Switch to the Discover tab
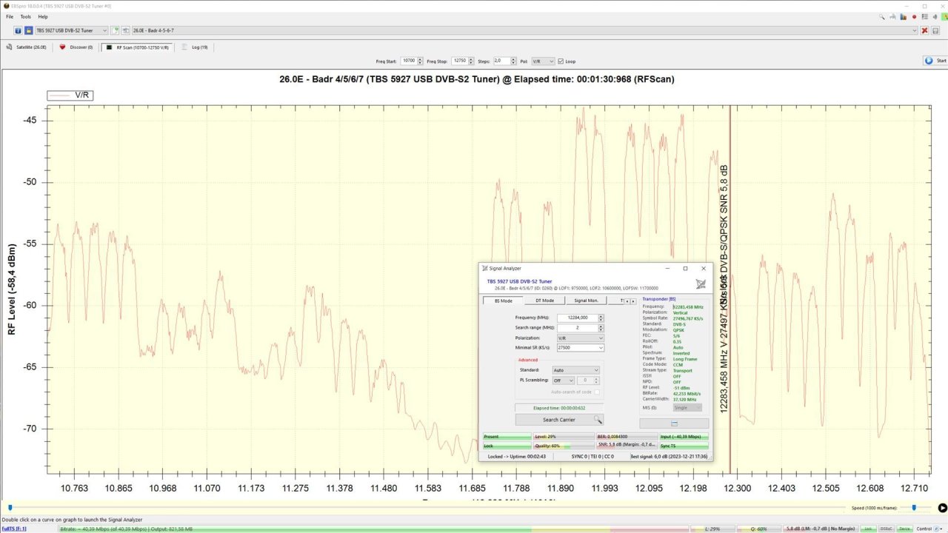Image resolution: width=948 pixels, height=533 pixels. pyautogui.click(x=76, y=47)
